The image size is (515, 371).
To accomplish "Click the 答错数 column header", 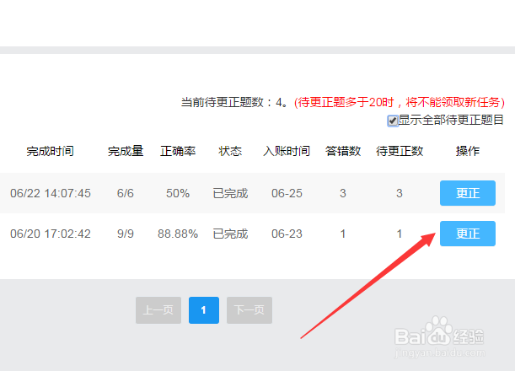I will tap(343, 151).
